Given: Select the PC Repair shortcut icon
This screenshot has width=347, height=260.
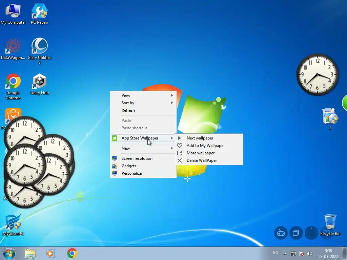Looking at the screenshot, I should tap(39, 14).
